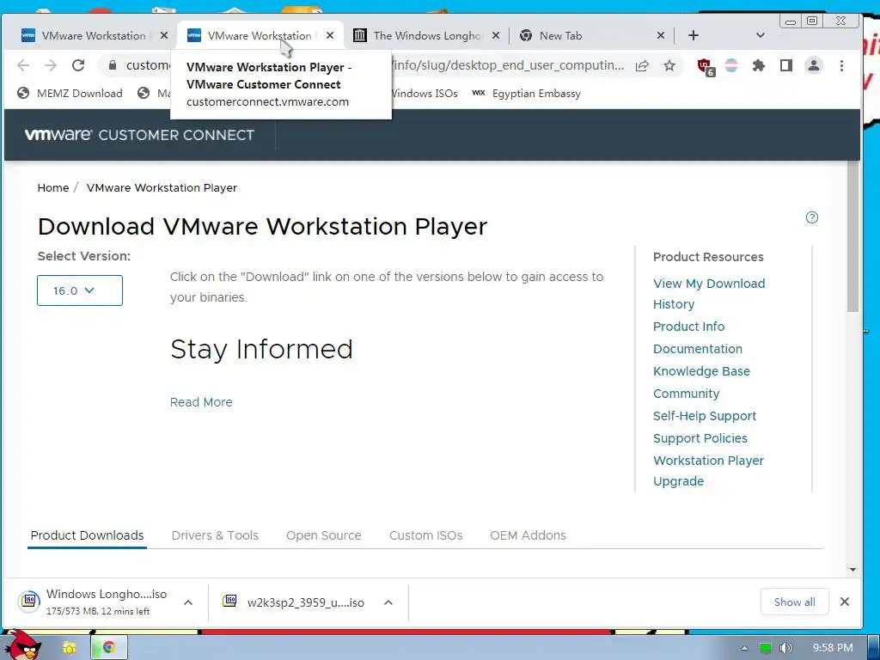Open the tab search chevron
880x660 pixels.
tap(761, 35)
